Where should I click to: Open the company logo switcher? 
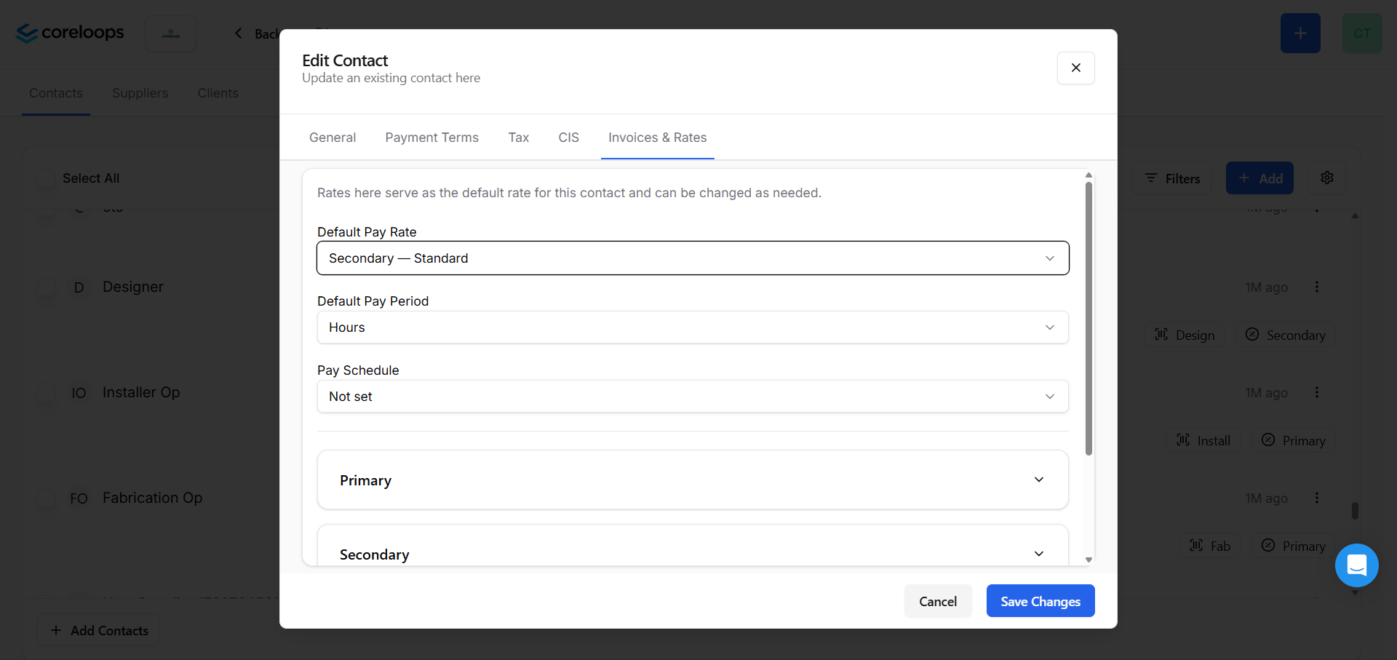point(171,33)
